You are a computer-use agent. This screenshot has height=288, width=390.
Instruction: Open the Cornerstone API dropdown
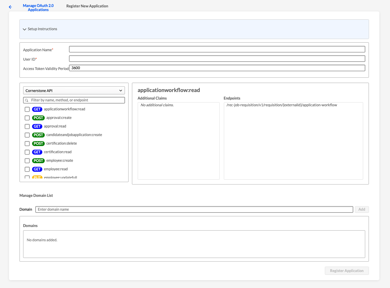74,90
